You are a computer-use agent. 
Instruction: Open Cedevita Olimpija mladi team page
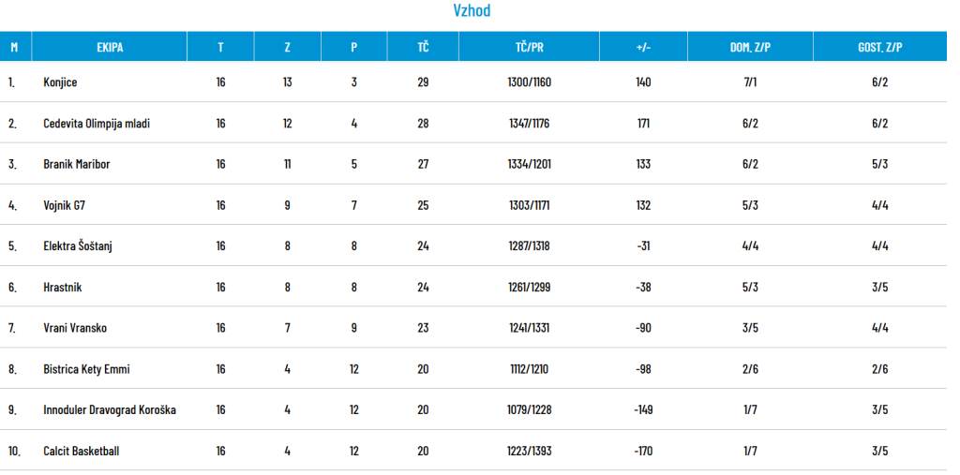click(x=97, y=123)
